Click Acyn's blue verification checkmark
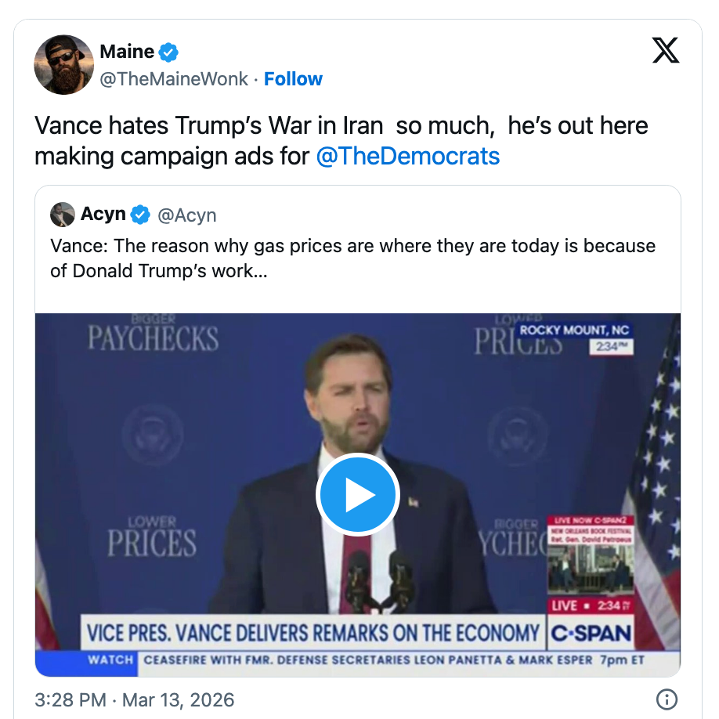The height and width of the screenshot is (719, 719). [x=139, y=214]
